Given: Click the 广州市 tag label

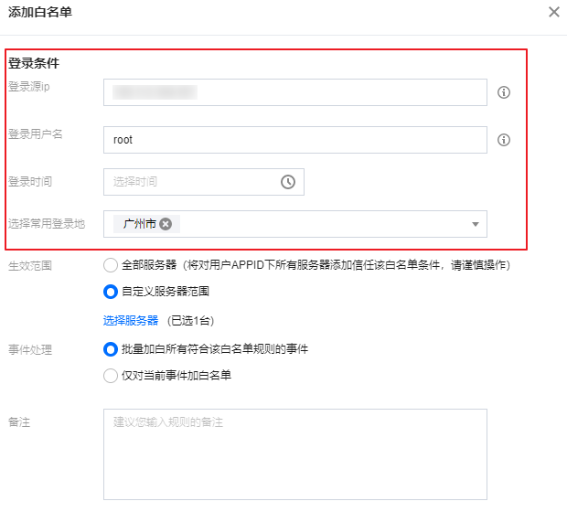Looking at the screenshot, I should [140, 224].
